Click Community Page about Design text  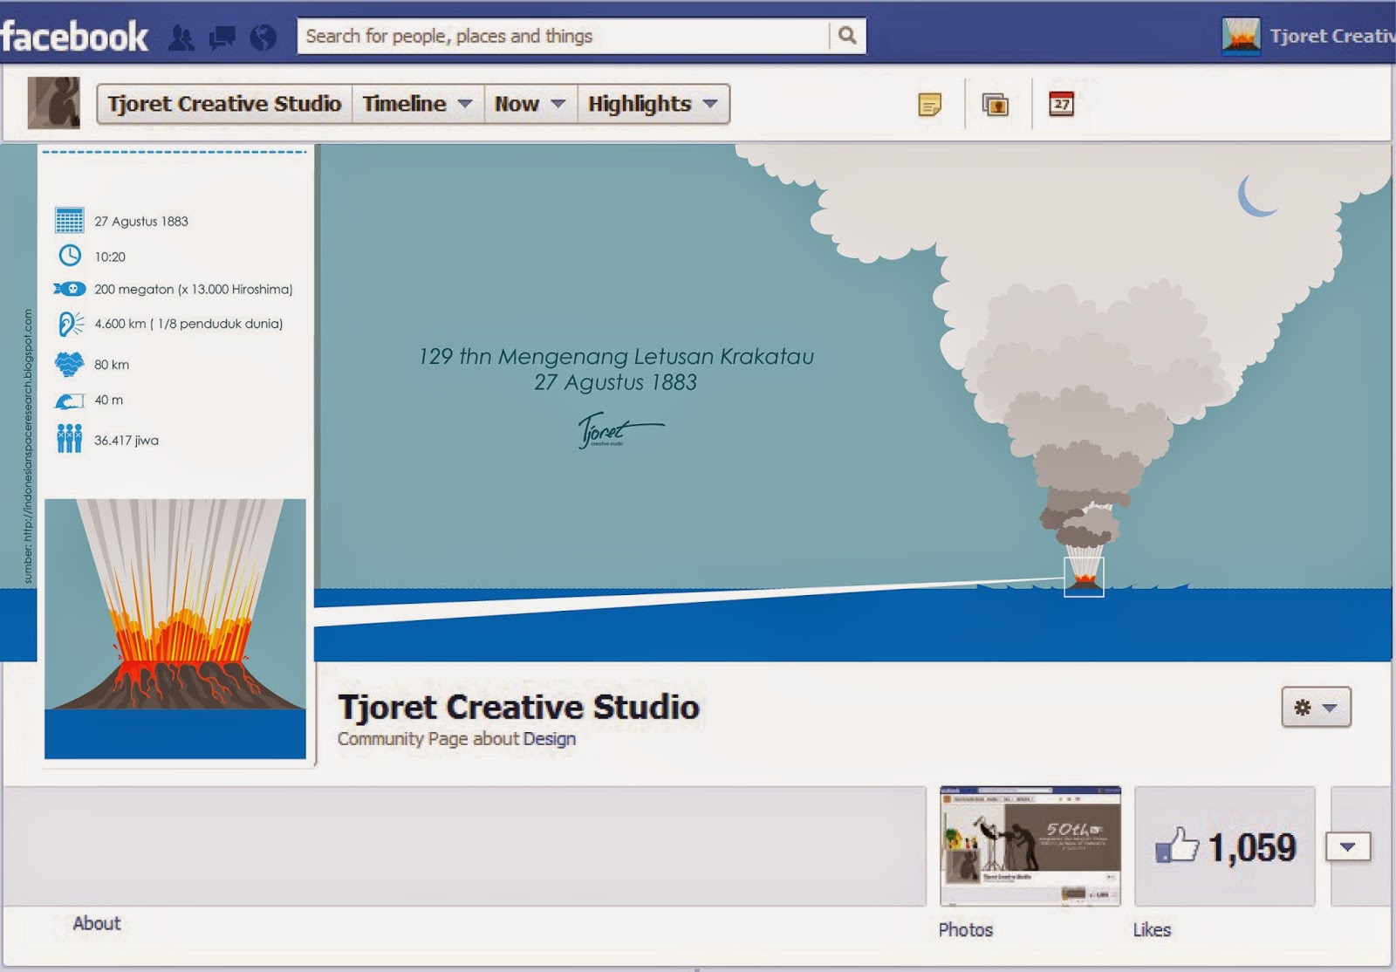pos(456,738)
